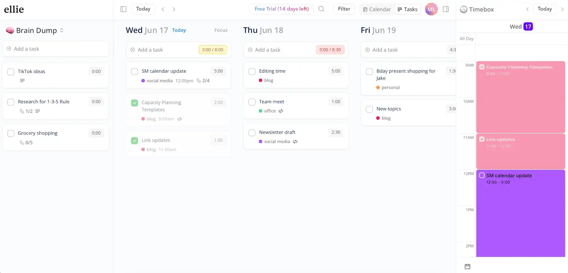Open notes icon on TikTok ideas
The image size is (568, 273).
click(22, 81)
